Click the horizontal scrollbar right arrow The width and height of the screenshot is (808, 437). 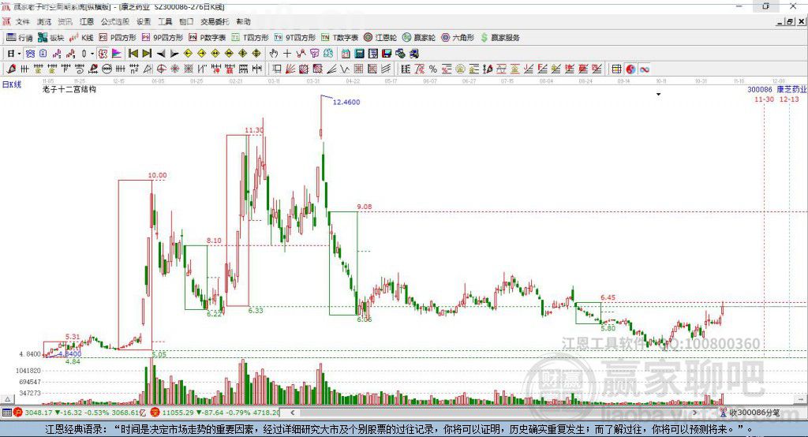coord(694,413)
